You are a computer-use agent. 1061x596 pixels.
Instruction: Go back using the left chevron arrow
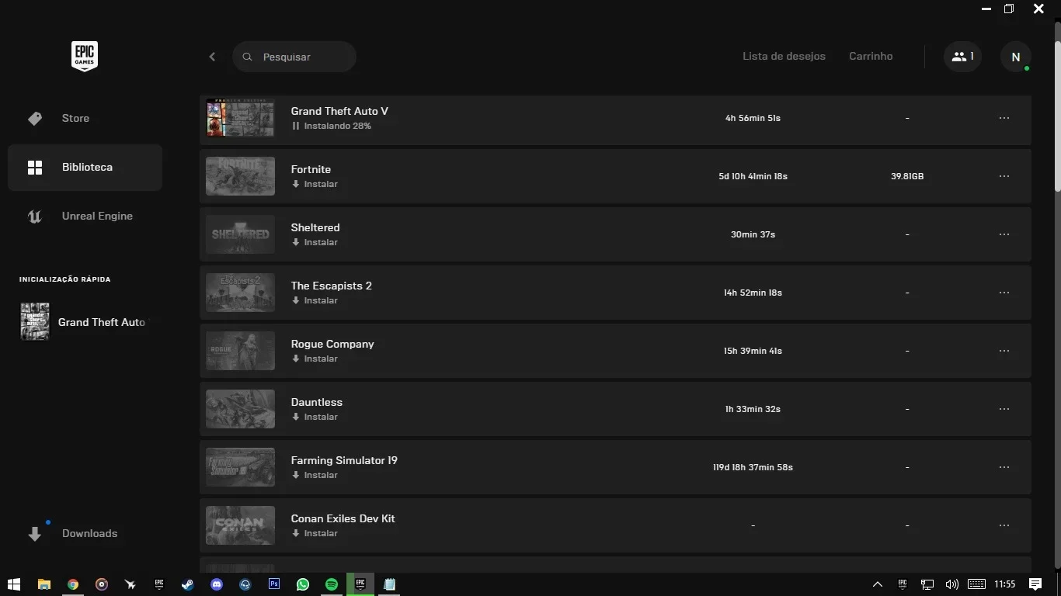(212, 57)
